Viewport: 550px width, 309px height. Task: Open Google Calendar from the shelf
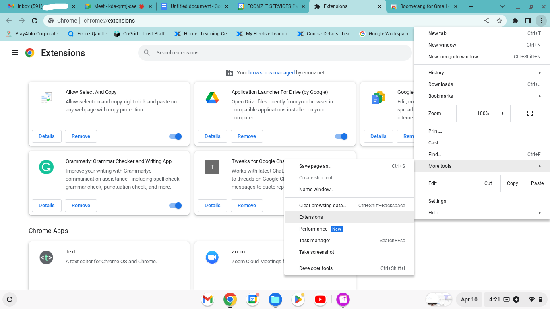(253, 299)
